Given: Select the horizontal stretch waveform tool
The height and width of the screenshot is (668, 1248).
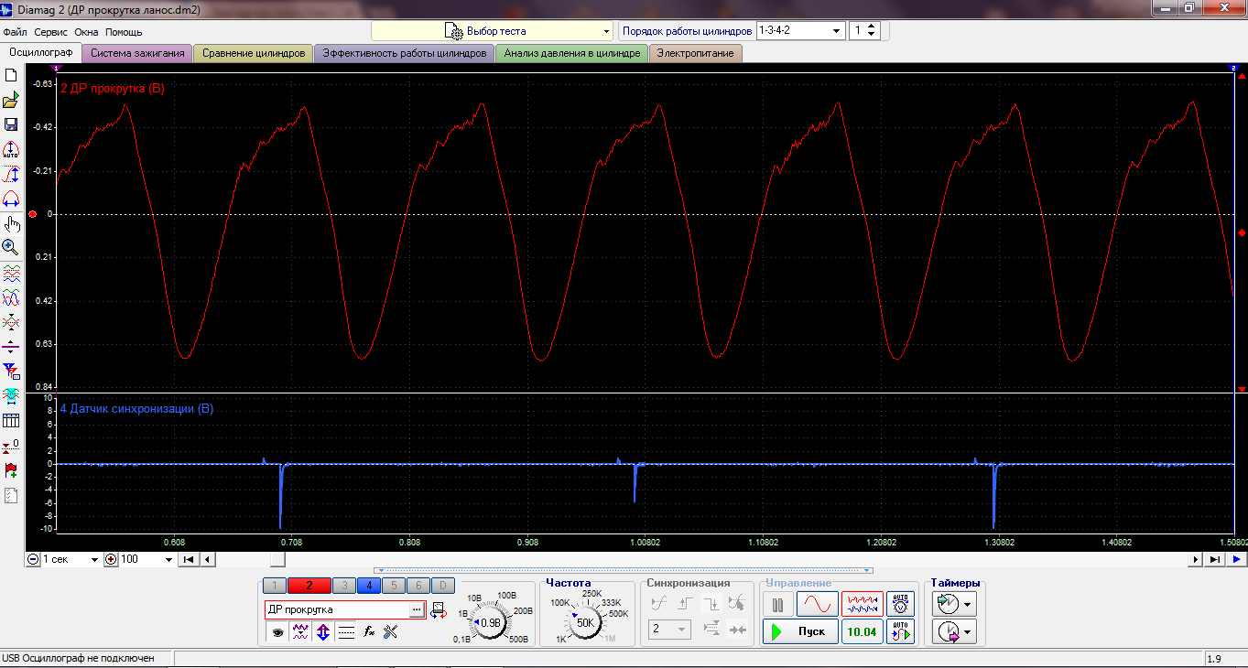Looking at the screenshot, I should pyautogui.click(x=11, y=199).
